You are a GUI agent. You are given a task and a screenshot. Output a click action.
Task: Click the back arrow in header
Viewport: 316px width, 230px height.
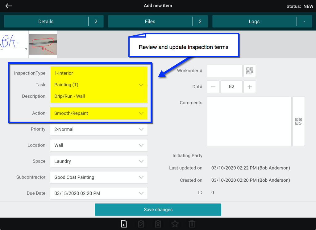pyautogui.click(x=9, y=6)
